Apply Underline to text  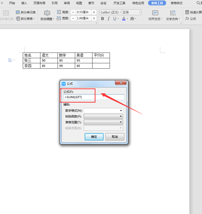click(x=115, y=19)
